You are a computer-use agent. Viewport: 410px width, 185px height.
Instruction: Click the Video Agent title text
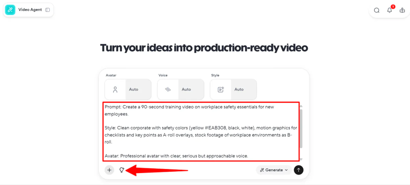click(x=30, y=10)
